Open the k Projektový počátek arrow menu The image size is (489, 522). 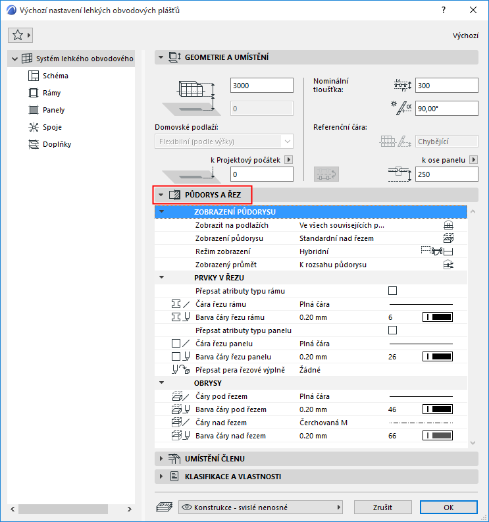point(289,160)
